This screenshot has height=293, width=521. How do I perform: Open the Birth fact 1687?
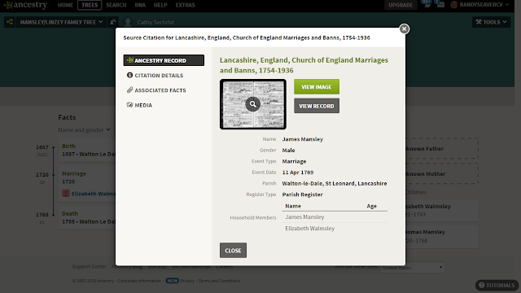87,150
